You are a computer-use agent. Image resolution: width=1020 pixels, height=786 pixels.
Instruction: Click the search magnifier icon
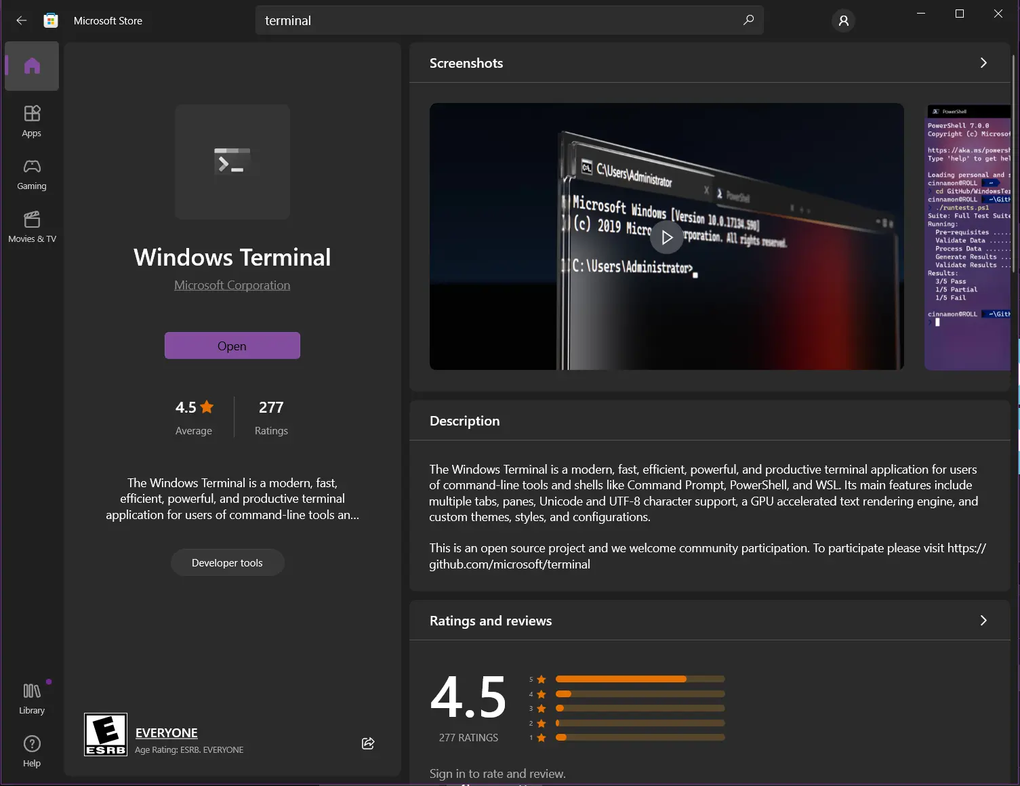pyautogui.click(x=748, y=20)
